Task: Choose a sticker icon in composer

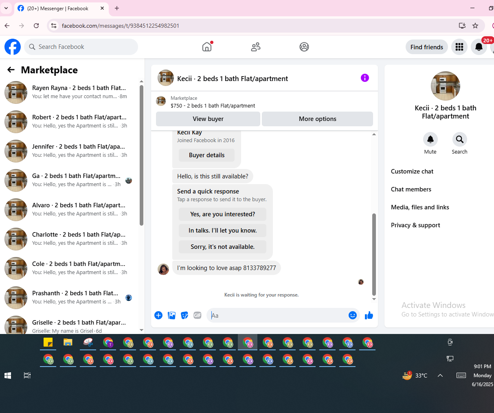Action: pos(184,315)
